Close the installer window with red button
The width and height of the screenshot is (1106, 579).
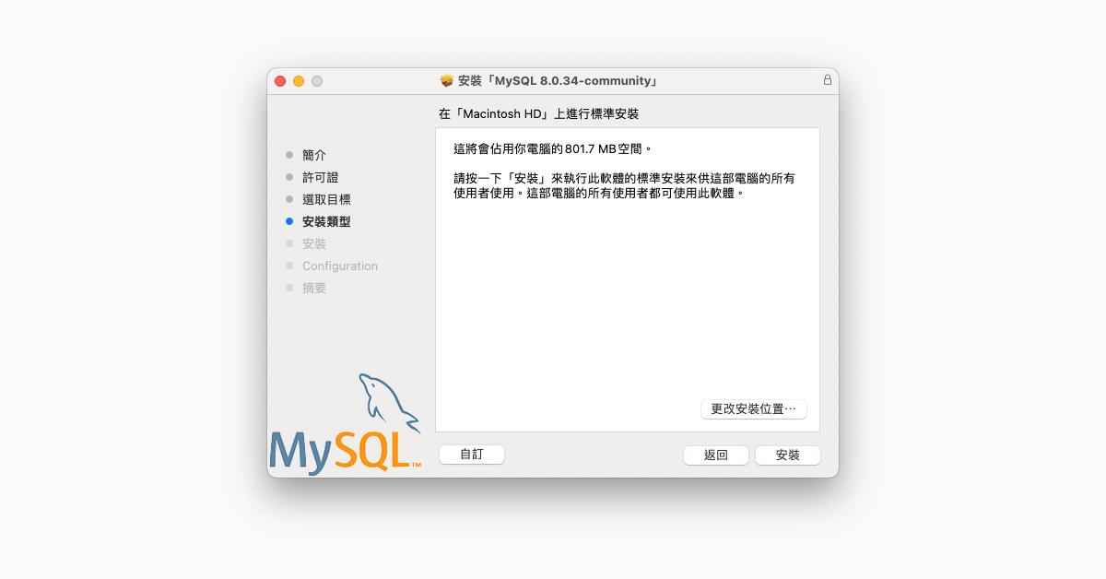280,81
